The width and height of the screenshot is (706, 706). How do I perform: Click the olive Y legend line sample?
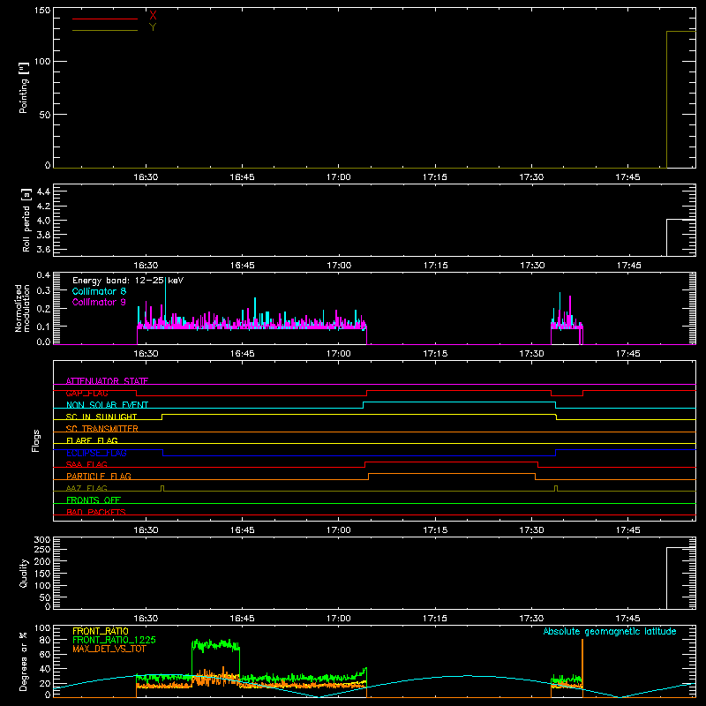point(105,31)
